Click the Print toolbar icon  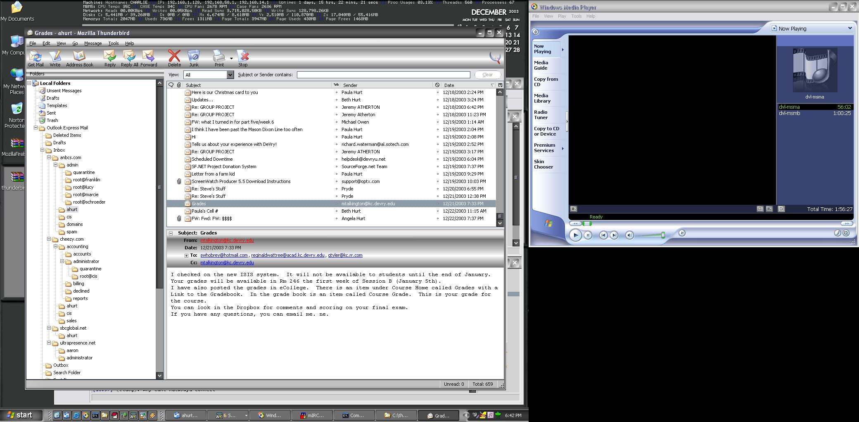pyautogui.click(x=219, y=59)
